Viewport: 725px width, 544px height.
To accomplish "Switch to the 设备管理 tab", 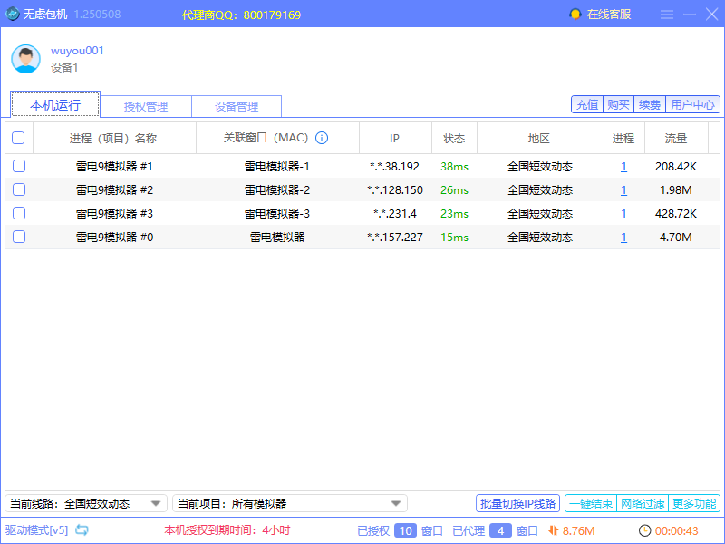I will pos(237,106).
